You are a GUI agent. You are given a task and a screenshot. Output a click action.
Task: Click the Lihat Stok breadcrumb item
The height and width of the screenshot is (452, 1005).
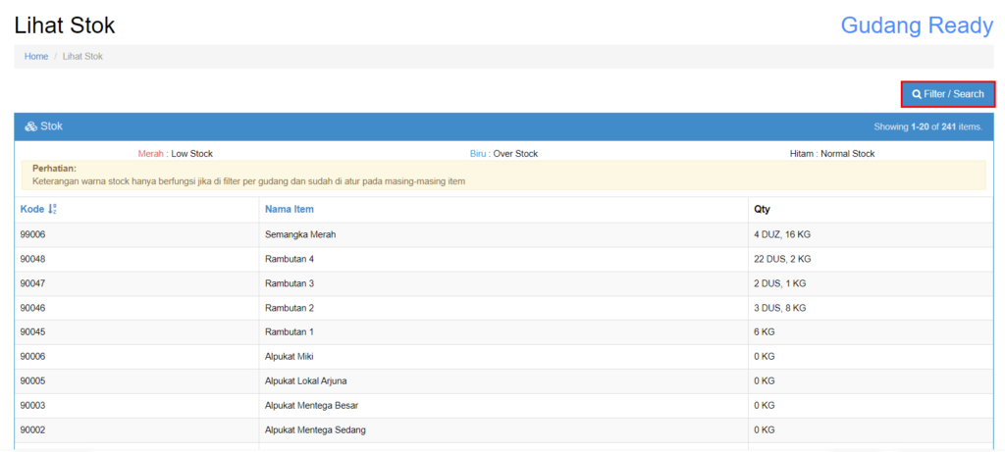82,57
